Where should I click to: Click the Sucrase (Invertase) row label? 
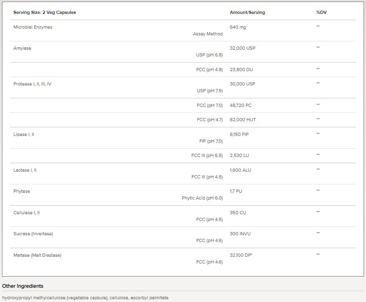click(33, 234)
